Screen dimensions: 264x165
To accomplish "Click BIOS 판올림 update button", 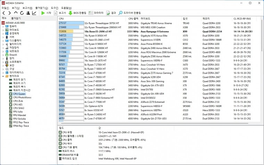I will [77, 13].
